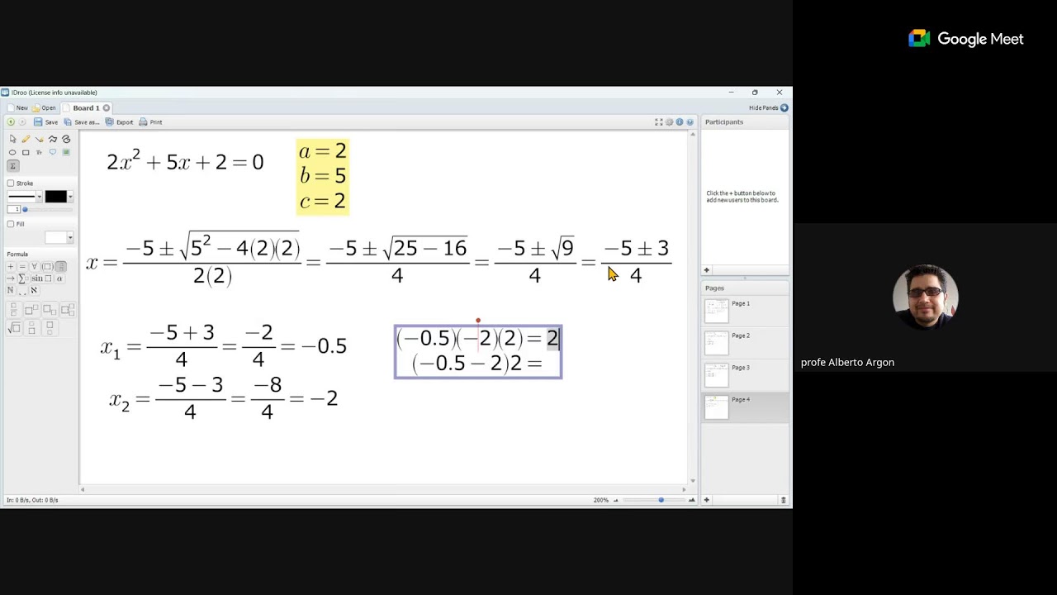Click the undo green arrow icon
Screen dimensions: 1057x595
[x=11, y=122]
